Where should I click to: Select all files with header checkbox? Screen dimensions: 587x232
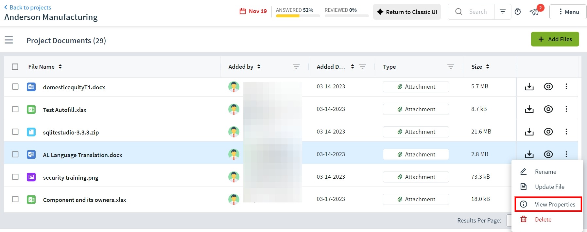point(15,67)
